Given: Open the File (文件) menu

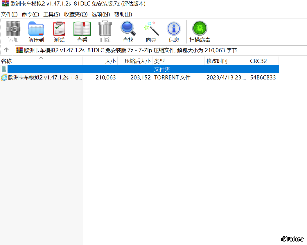Looking at the screenshot, I should pyautogui.click(x=9, y=14).
